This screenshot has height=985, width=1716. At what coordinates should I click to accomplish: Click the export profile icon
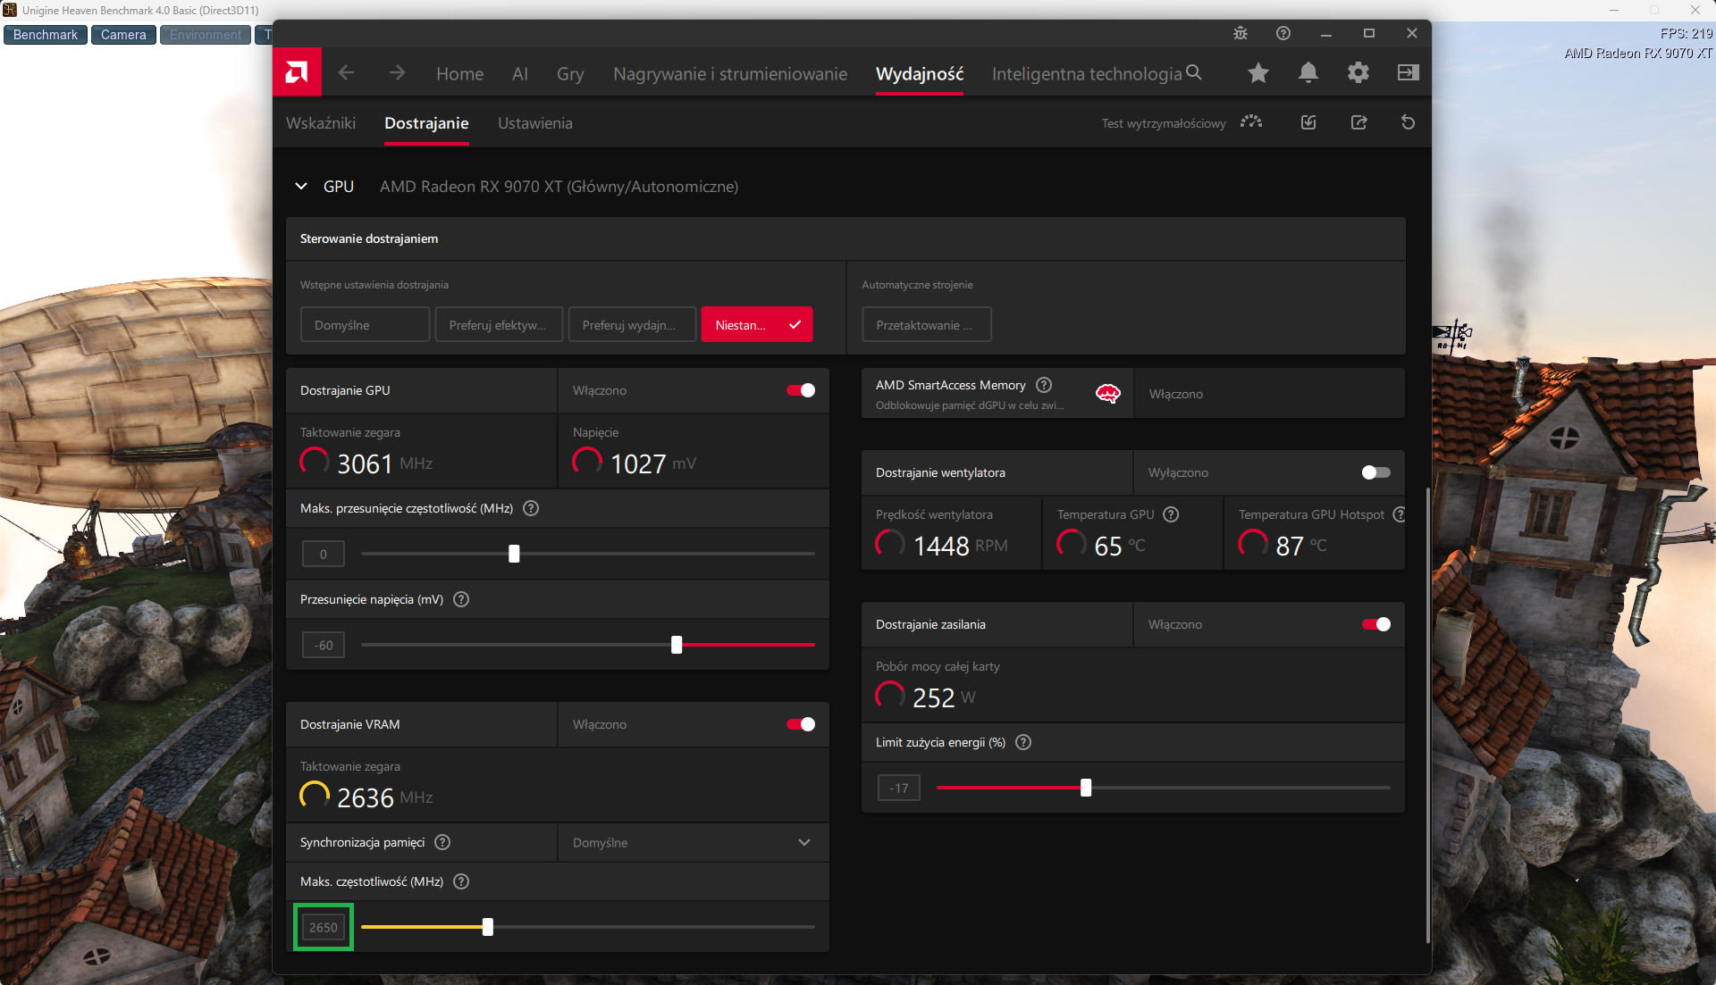pos(1358,122)
